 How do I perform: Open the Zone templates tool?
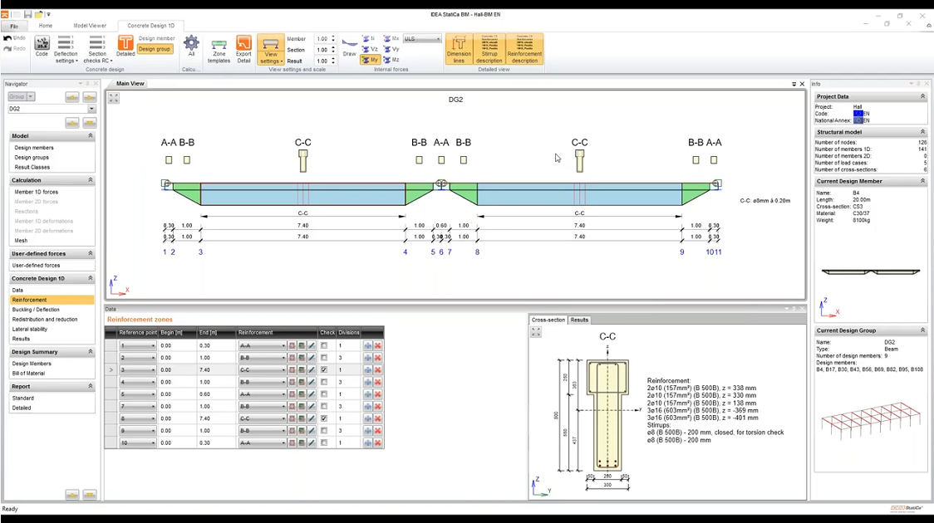(219, 49)
